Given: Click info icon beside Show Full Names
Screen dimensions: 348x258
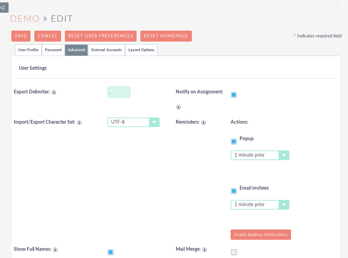Looking at the screenshot, I should (55, 250).
